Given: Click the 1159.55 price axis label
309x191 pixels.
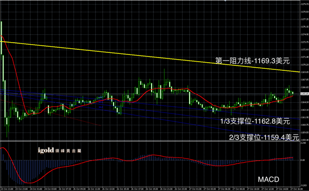Looking at the screenshot, I should [305, 132].
